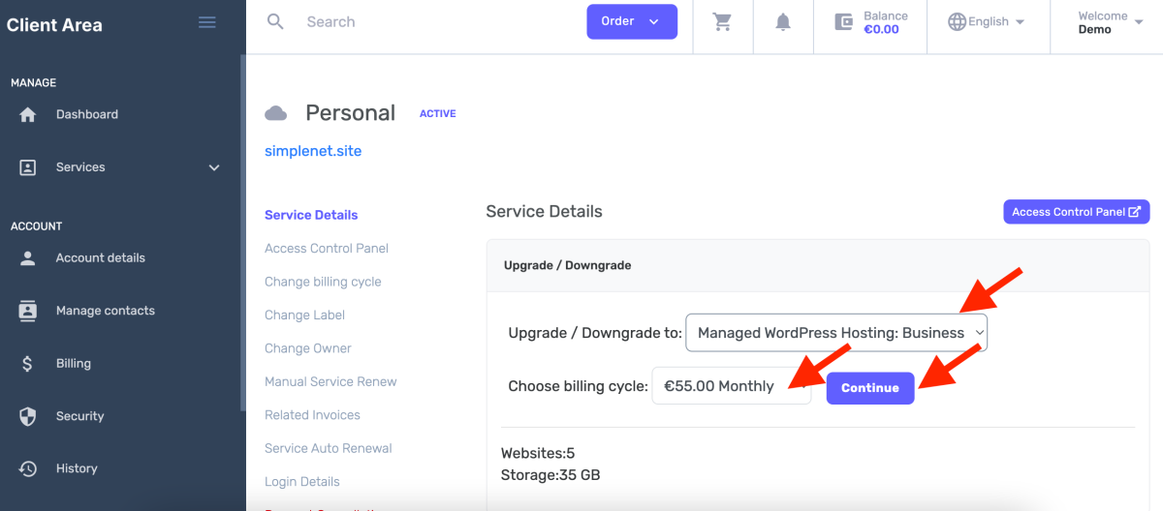Click the notifications bell icon
Image resolution: width=1163 pixels, height=511 pixels.
(x=783, y=22)
